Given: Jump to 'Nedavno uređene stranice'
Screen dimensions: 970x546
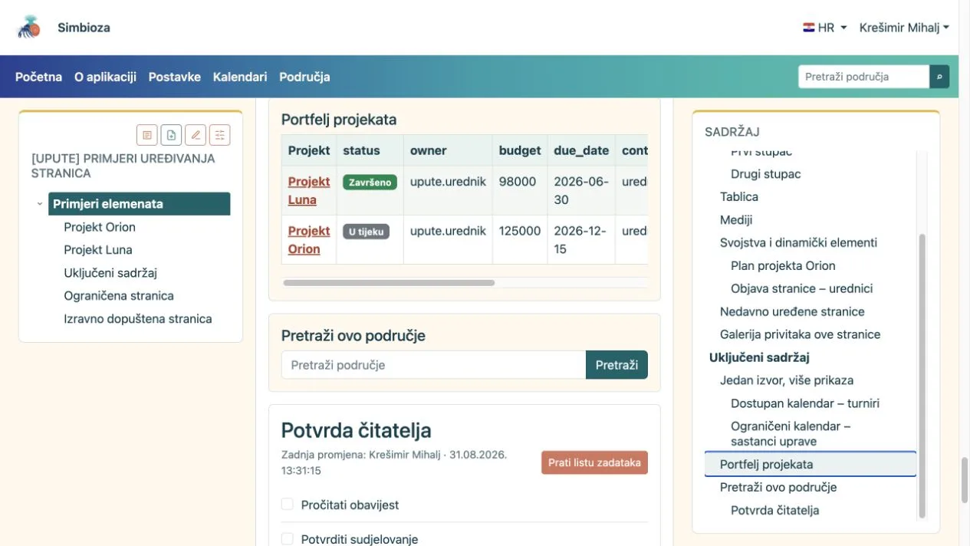Looking at the screenshot, I should 792,312.
